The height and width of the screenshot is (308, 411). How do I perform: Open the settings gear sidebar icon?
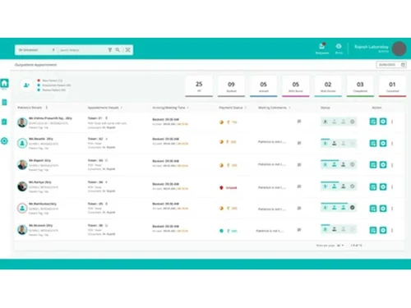pos(4,141)
